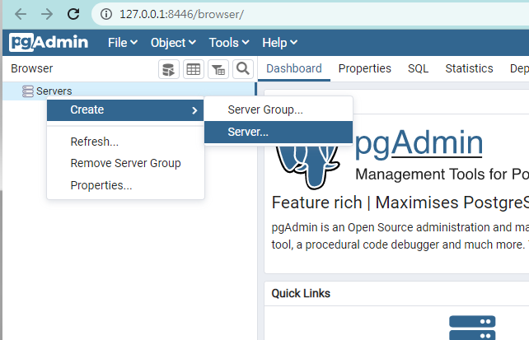This screenshot has width=529, height=340.
Task: Click the Quick Links heading
Action: point(301,294)
